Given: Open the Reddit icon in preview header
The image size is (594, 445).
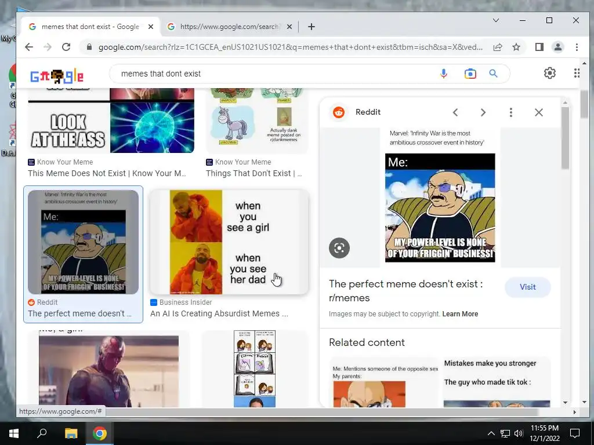Looking at the screenshot, I should pos(339,112).
